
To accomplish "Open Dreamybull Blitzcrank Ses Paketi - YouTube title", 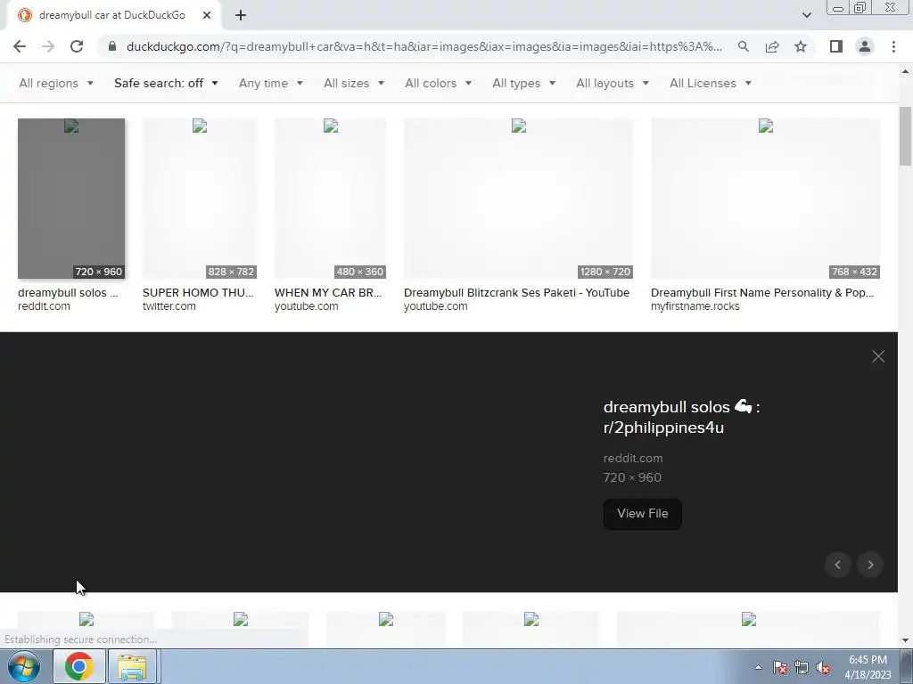I will (516, 292).
